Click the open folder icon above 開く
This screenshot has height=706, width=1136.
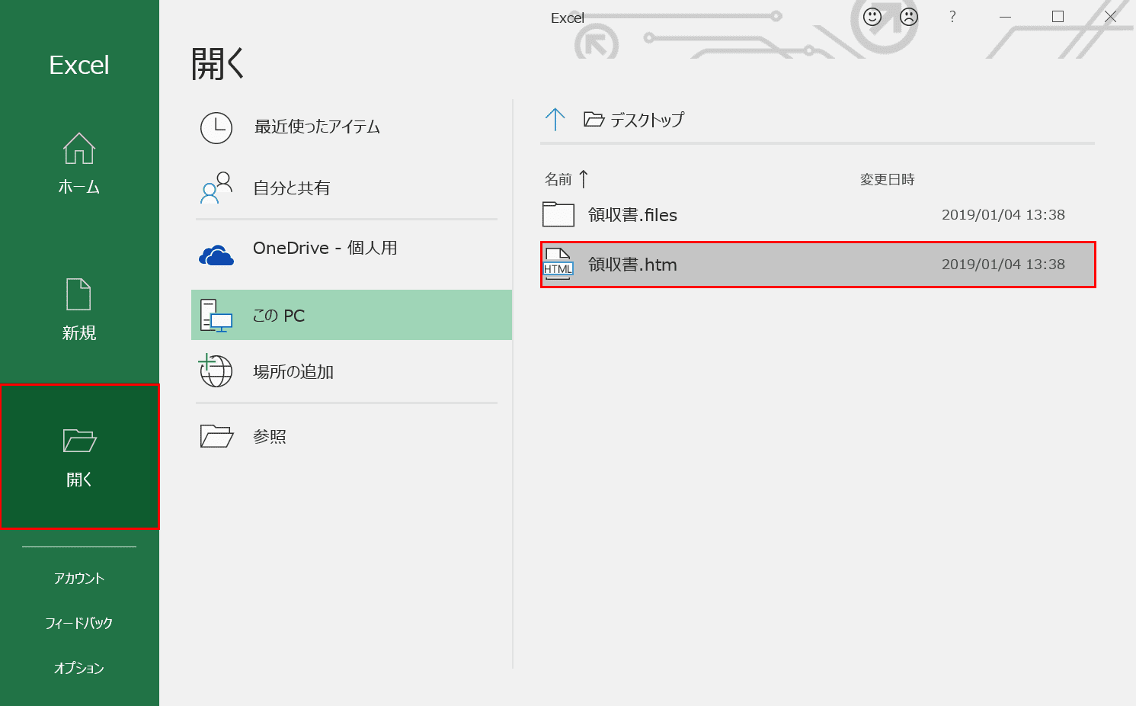click(79, 441)
